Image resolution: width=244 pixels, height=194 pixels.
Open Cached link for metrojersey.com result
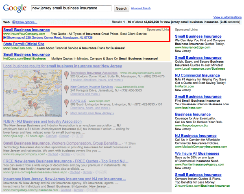[x=66, y=190]
